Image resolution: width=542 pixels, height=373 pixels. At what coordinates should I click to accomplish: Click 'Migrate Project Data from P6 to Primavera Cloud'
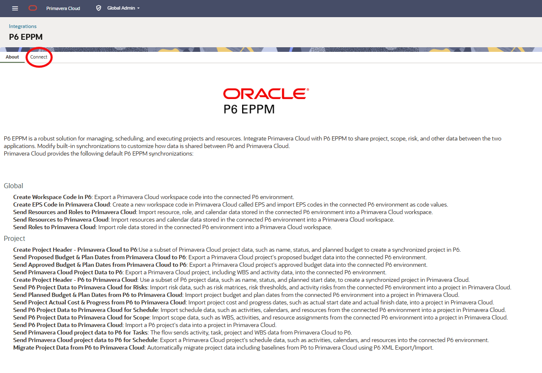click(79, 347)
